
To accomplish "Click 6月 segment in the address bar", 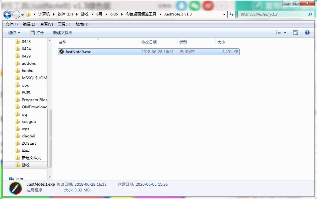I will tap(99, 14).
